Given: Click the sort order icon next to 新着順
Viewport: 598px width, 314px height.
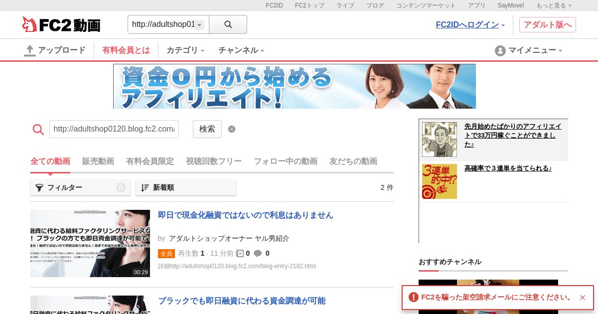Looking at the screenshot, I should pos(145,187).
